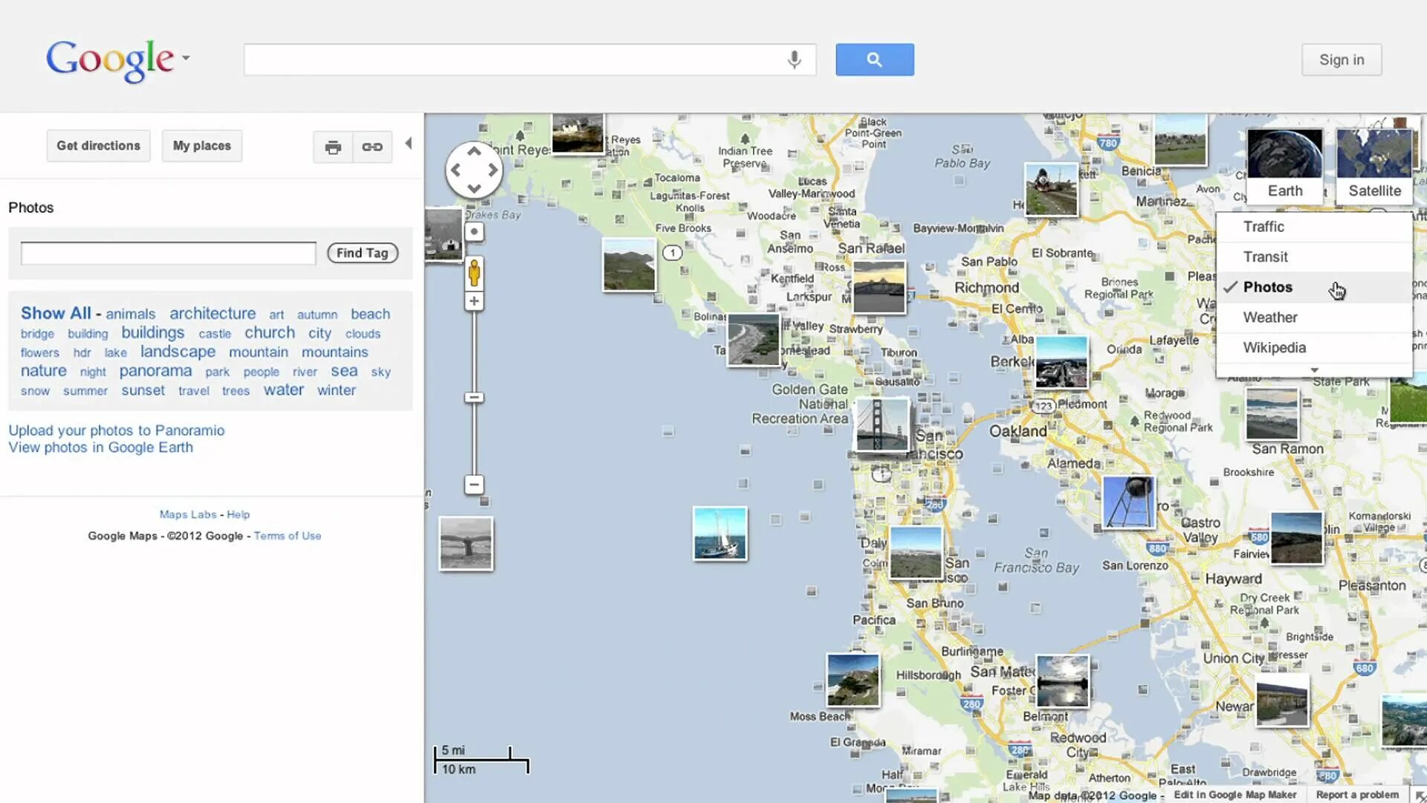1427x803 pixels.
Task: Click the zoom out minus button
Action: click(x=474, y=485)
